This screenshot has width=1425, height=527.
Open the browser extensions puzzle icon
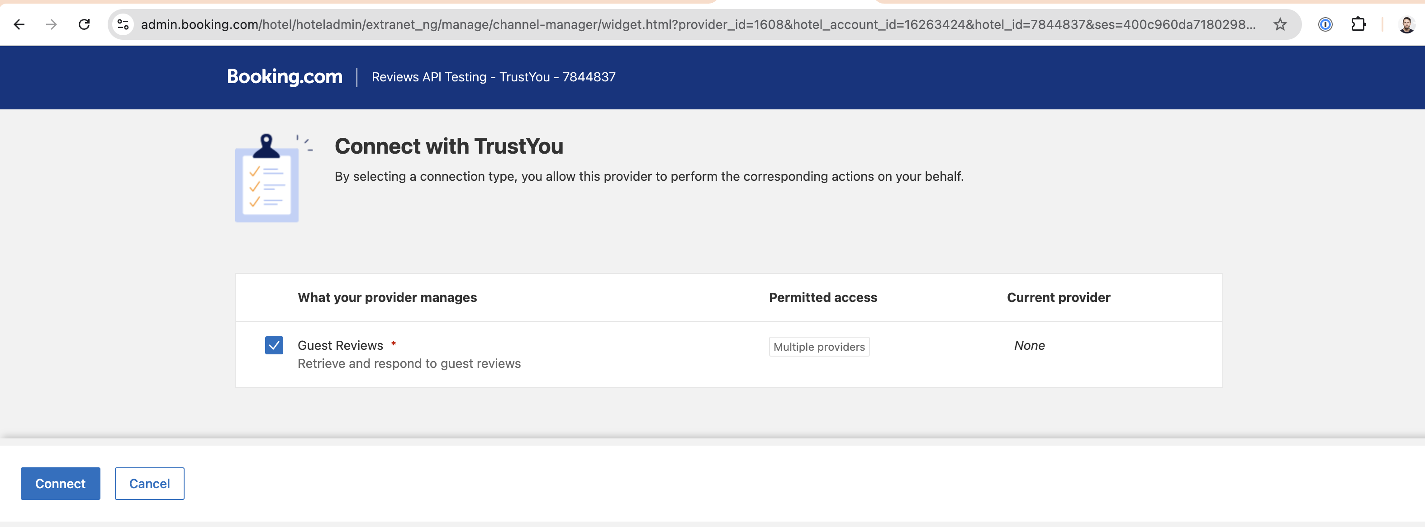pyautogui.click(x=1358, y=24)
